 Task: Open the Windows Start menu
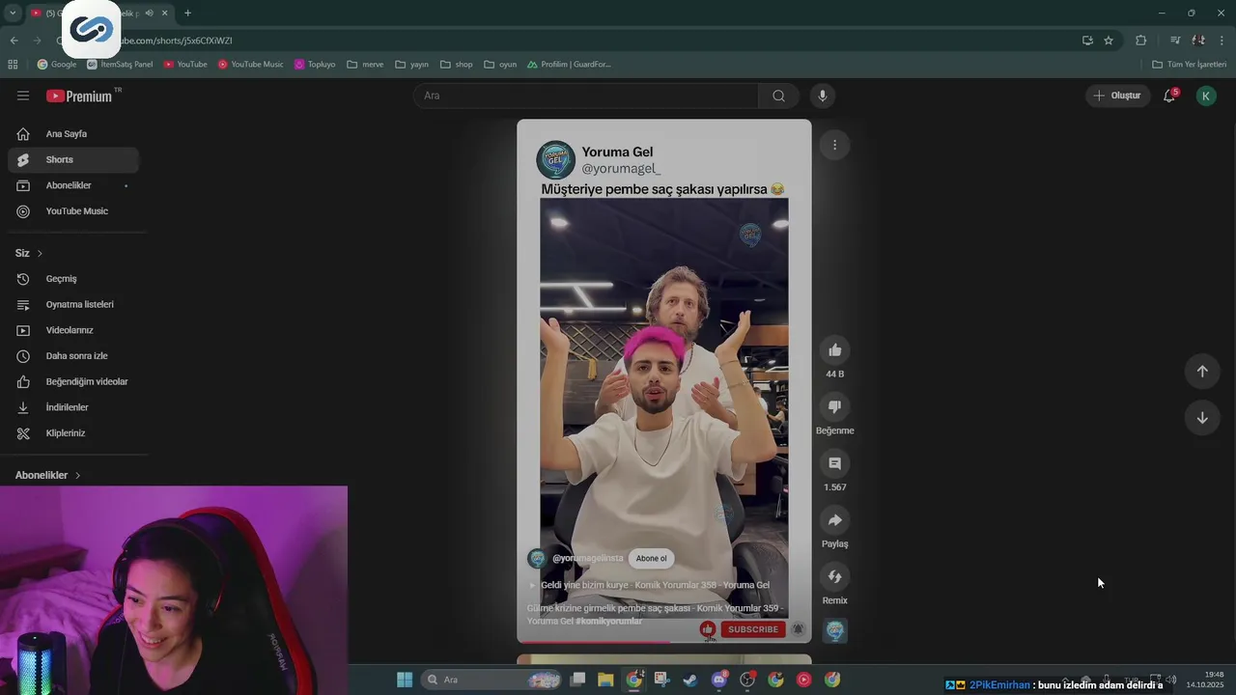pos(405,680)
